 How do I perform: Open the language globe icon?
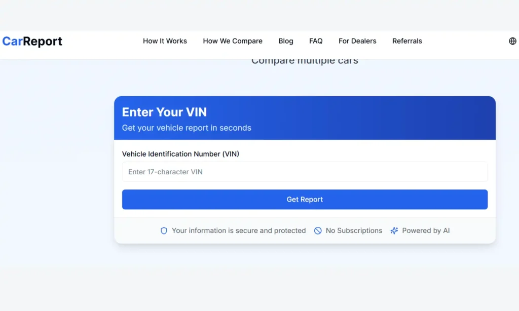pos(514,41)
